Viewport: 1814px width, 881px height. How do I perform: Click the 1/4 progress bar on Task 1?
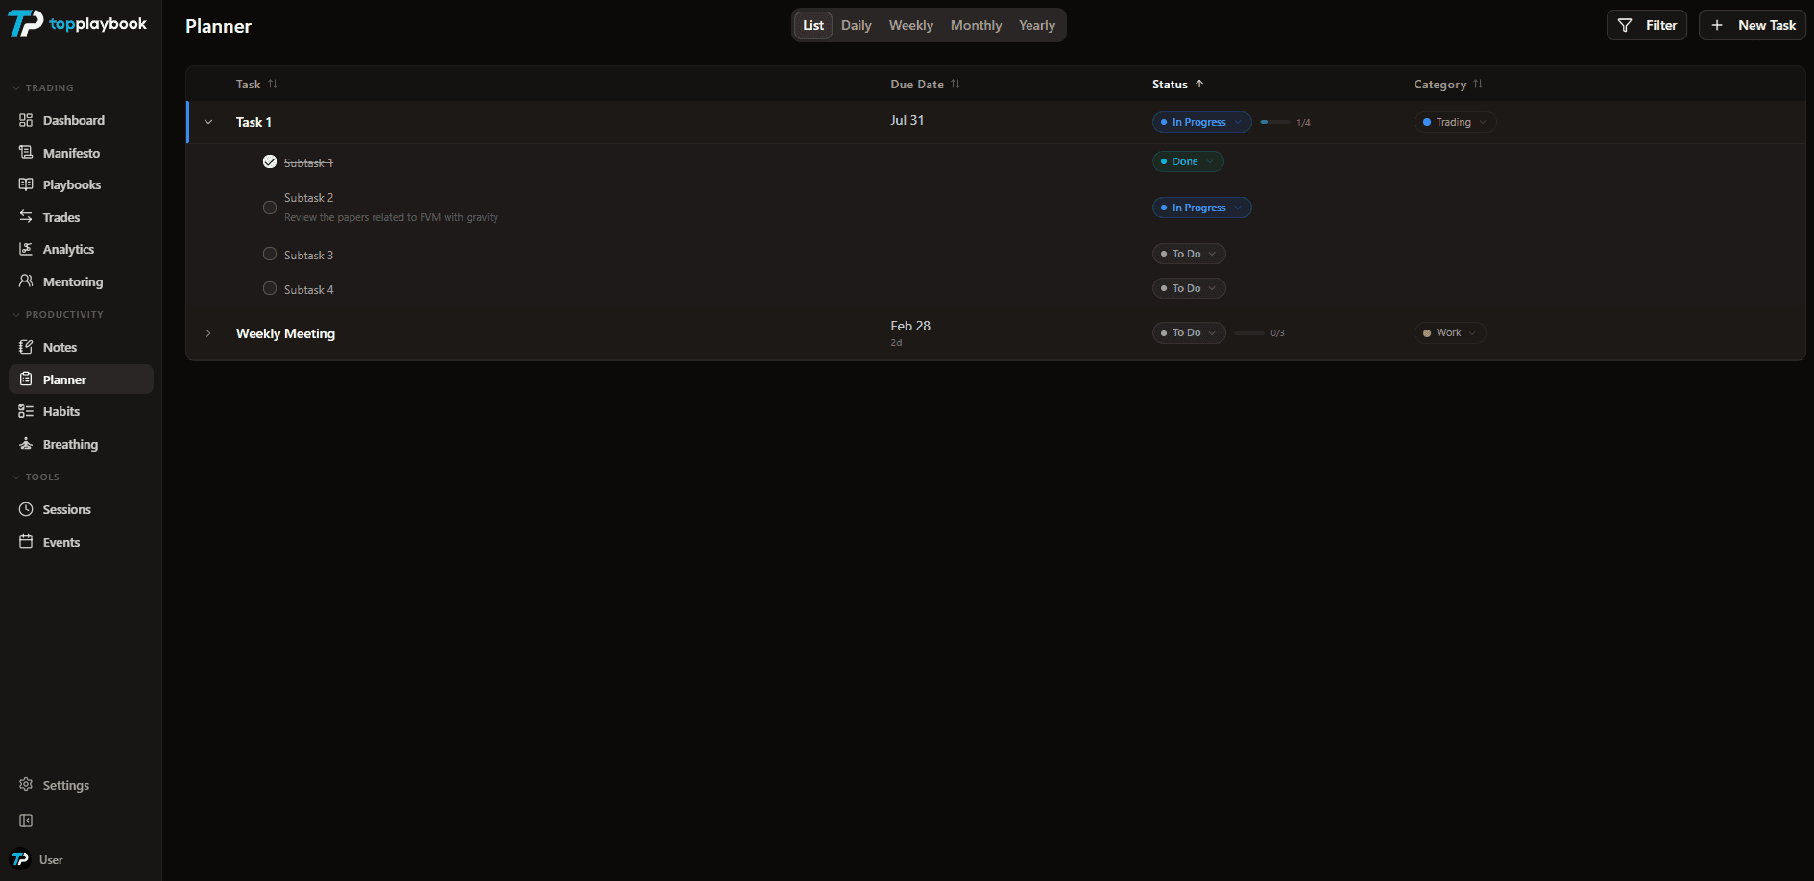1277,122
